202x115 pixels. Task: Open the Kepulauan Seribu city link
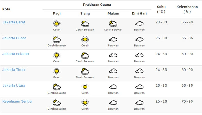pos(17,101)
